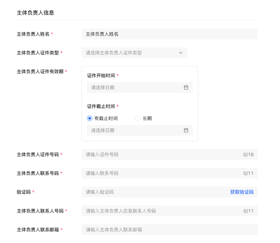Click the 证件截止时间 label
This screenshot has width=280, height=243.
101,106
